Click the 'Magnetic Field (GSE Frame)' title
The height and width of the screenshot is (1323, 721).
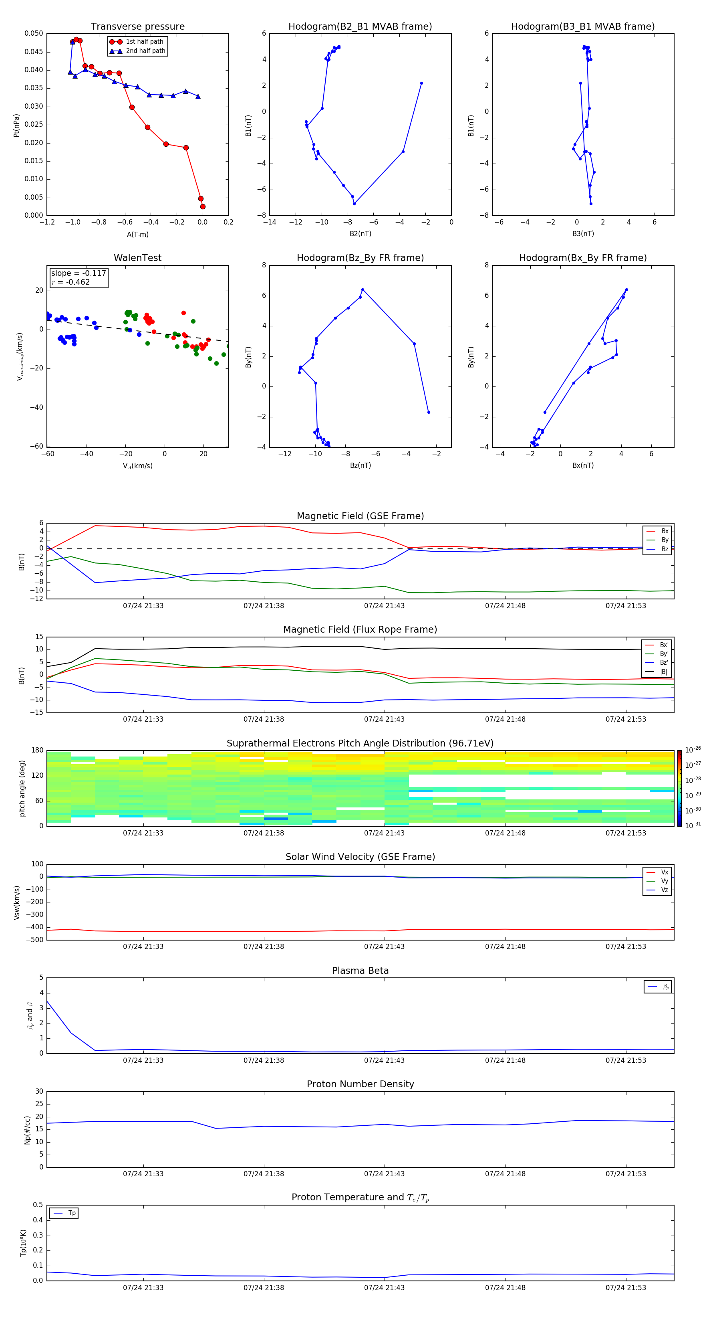coord(360,516)
